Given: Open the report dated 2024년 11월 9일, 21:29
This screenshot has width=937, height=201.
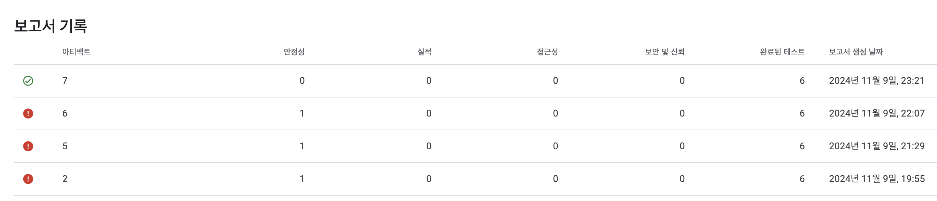Looking at the screenshot, I should coord(877,146).
